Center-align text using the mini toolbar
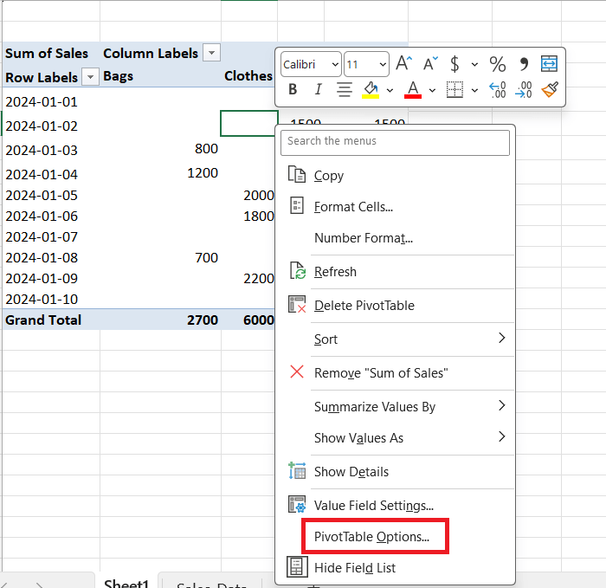The image size is (606, 588). tap(344, 89)
